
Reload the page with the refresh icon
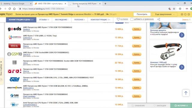tap(10, 9)
